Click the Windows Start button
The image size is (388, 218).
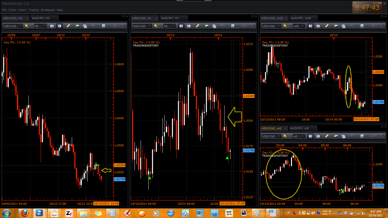click(x=6, y=213)
